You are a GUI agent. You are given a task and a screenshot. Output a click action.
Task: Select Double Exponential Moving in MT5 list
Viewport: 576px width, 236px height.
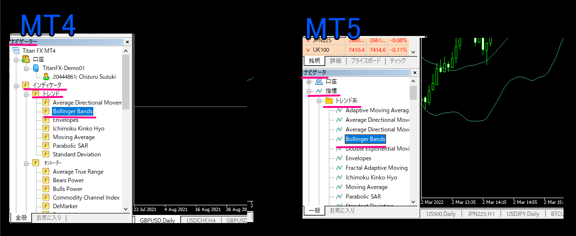pyautogui.click(x=377, y=149)
